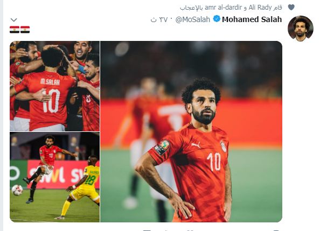Viewport: 320px width, 231px height.
Task: Open Ali Rady's profile from the likes line
Action: tap(260, 8)
